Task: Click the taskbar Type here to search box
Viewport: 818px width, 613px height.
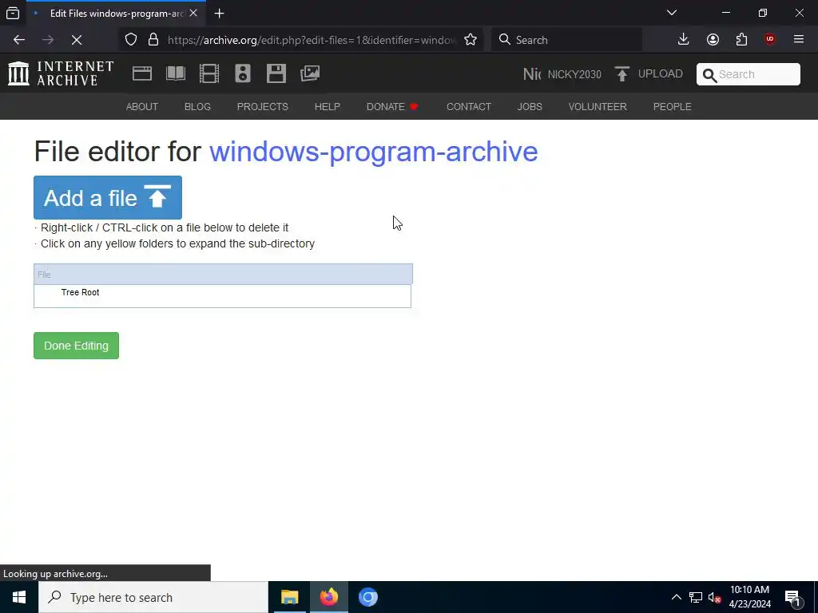Action: tap(153, 597)
